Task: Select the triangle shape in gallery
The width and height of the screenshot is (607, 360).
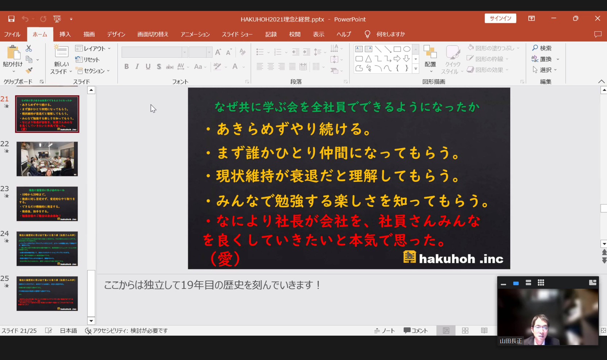Action: (x=369, y=58)
